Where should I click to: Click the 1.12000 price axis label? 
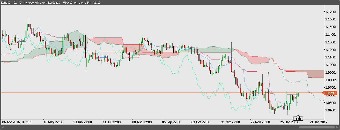click(x=331, y=50)
